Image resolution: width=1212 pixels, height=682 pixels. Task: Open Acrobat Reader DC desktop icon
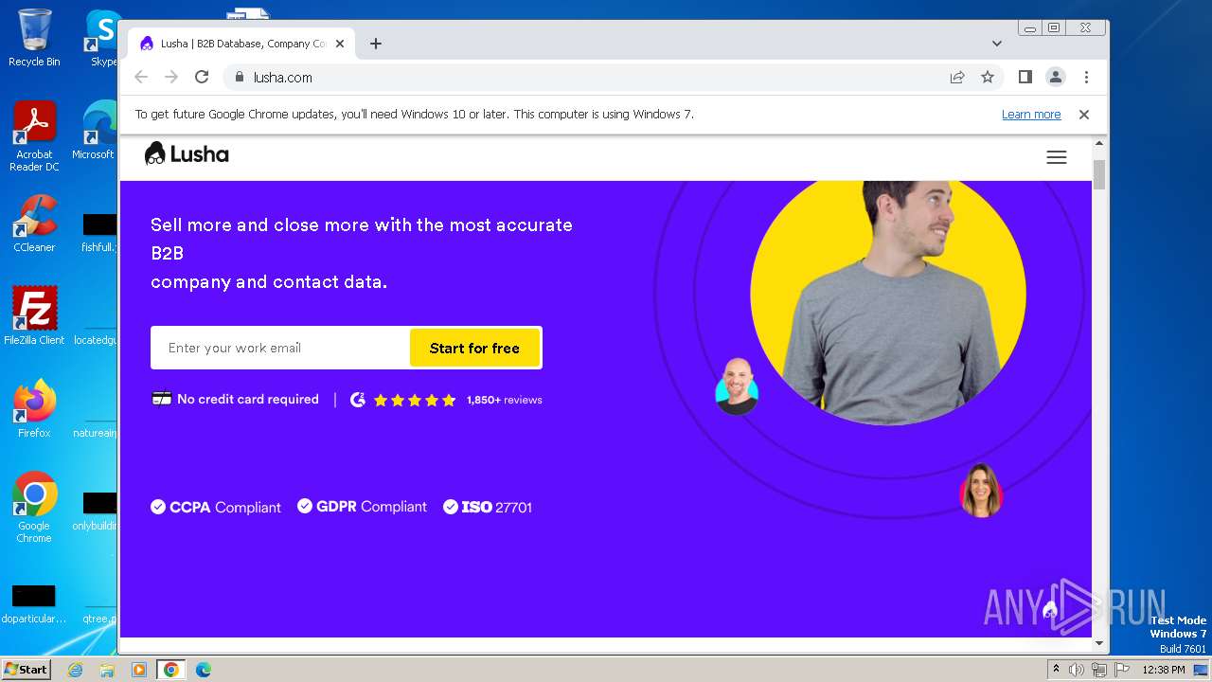(x=34, y=136)
